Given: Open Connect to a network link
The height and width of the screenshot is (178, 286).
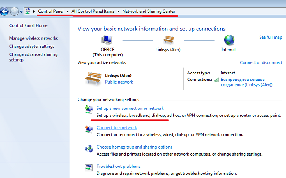Looking at the screenshot, I should [x=117, y=128].
